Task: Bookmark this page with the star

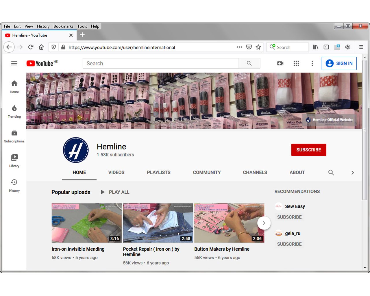Action: tap(258, 47)
